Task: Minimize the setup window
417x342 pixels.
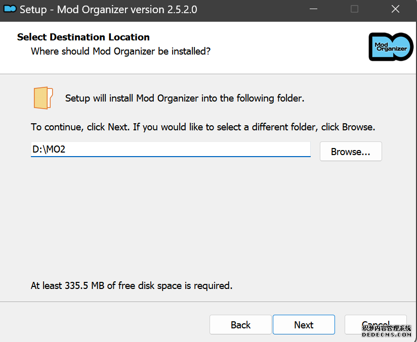Action: click(x=314, y=9)
